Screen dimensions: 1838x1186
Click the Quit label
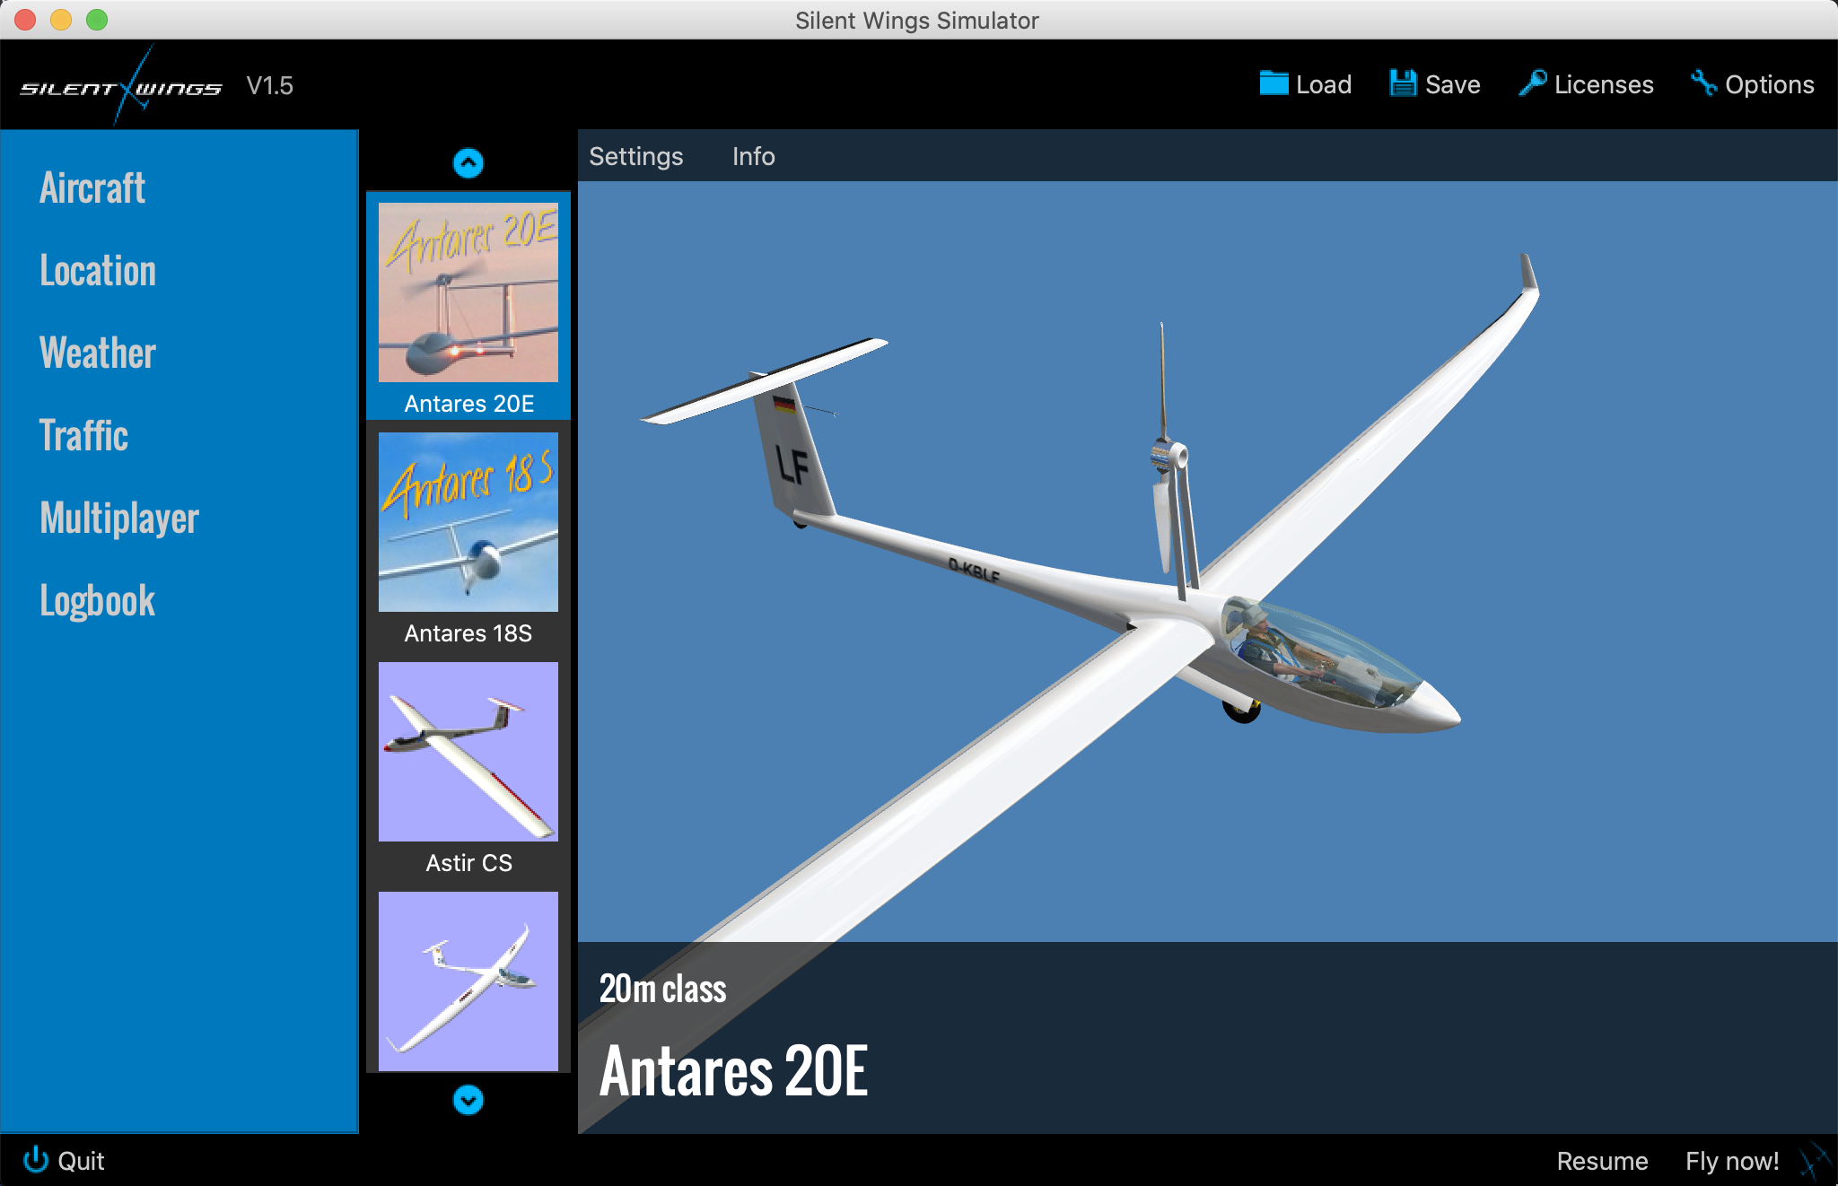82,1161
